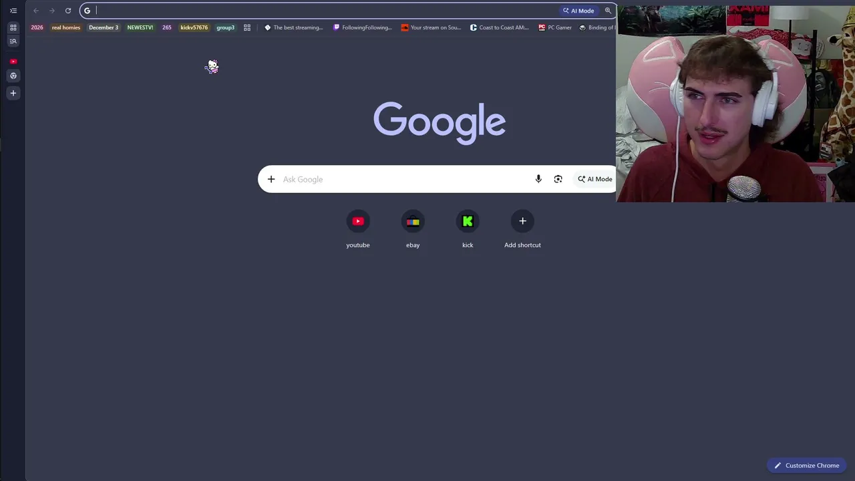Click the Google logo

439,123
